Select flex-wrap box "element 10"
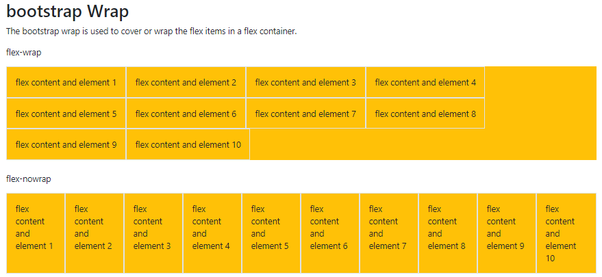Image resolution: width=602 pixels, height=277 pixels. (188, 145)
